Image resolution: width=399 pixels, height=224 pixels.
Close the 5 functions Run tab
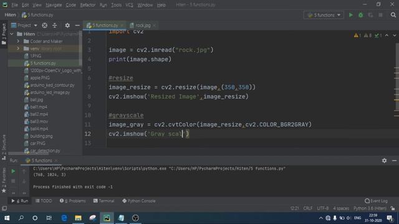click(x=55, y=161)
